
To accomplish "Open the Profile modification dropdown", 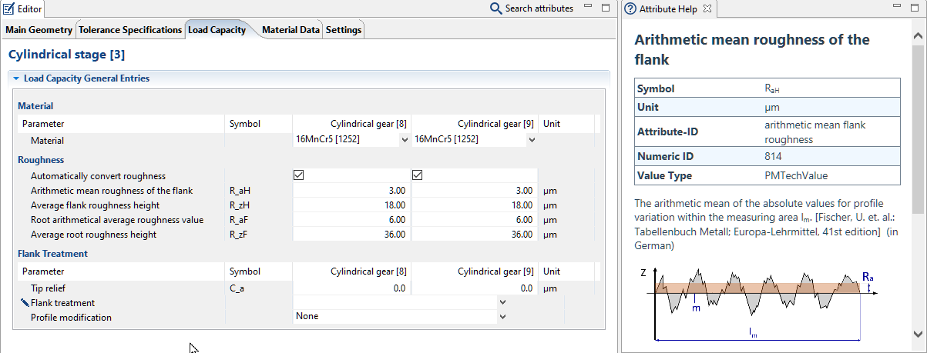I will [502, 317].
